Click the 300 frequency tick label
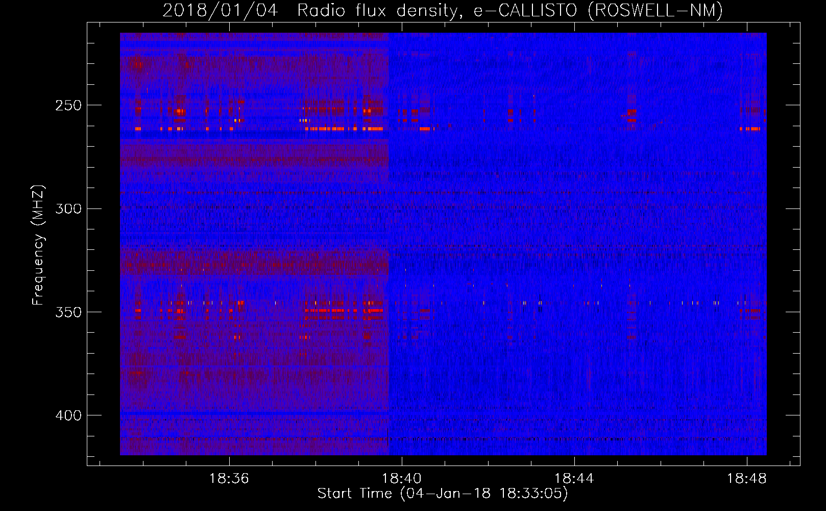826x511 pixels. [x=68, y=208]
